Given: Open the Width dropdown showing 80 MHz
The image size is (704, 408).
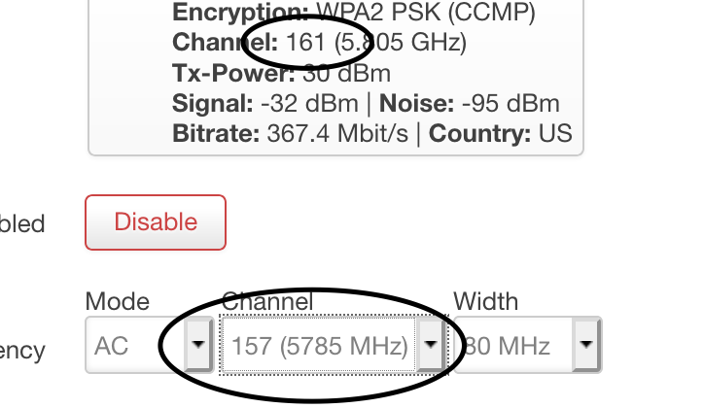Looking at the screenshot, I should pos(528,345).
